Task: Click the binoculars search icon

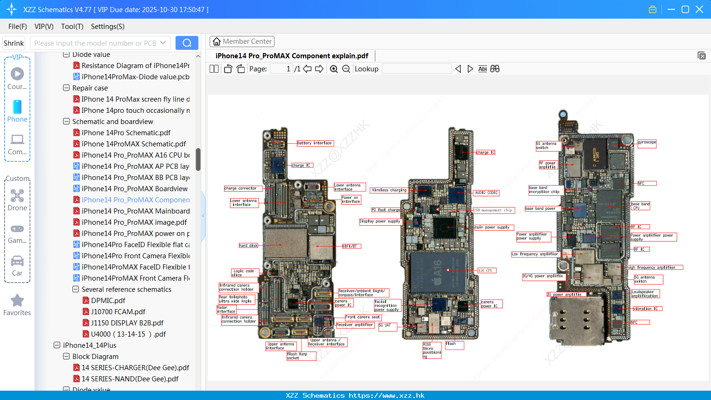Action: [x=495, y=69]
